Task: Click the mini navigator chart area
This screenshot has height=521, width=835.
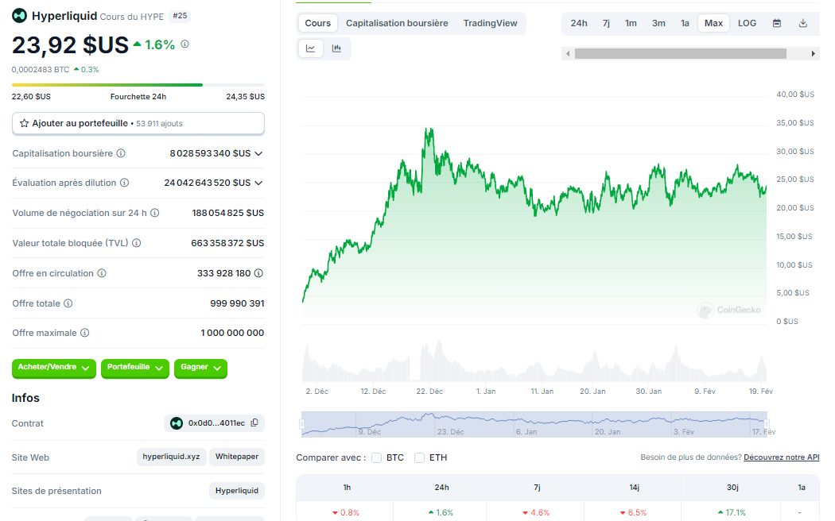Action: point(534,424)
